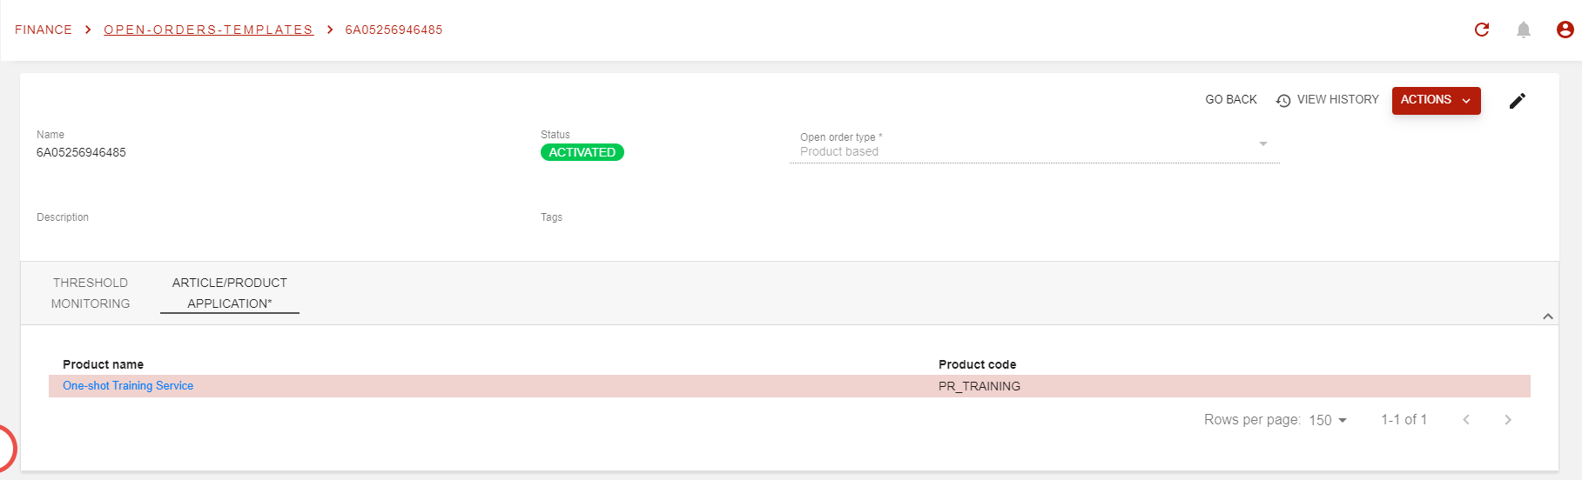
Task: Open the Actions dropdown button
Action: click(x=1436, y=100)
